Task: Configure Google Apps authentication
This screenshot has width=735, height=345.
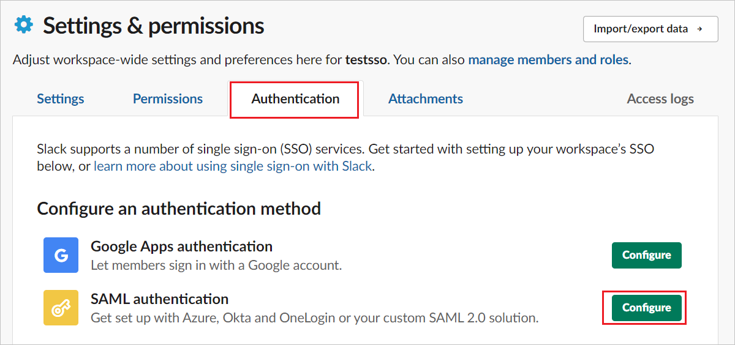Action: pyautogui.click(x=646, y=255)
